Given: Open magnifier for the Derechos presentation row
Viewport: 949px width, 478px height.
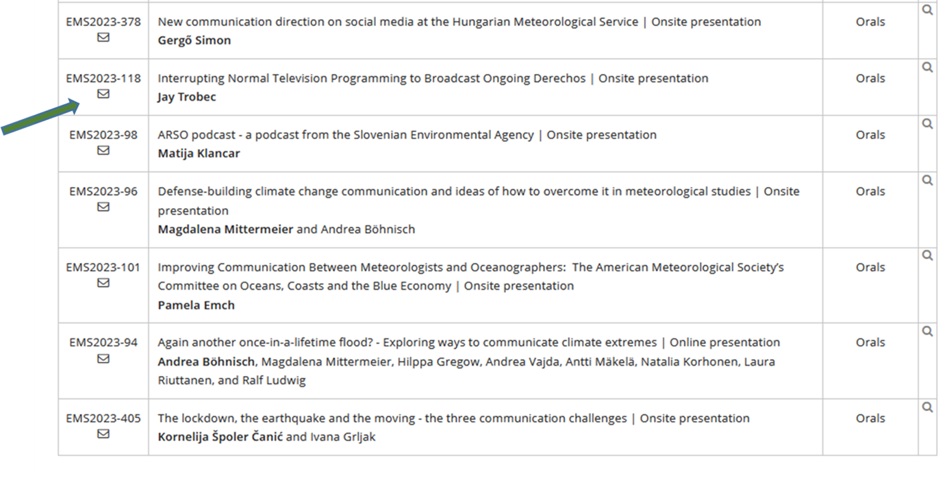Looking at the screenshot, I should coord(927,67).
